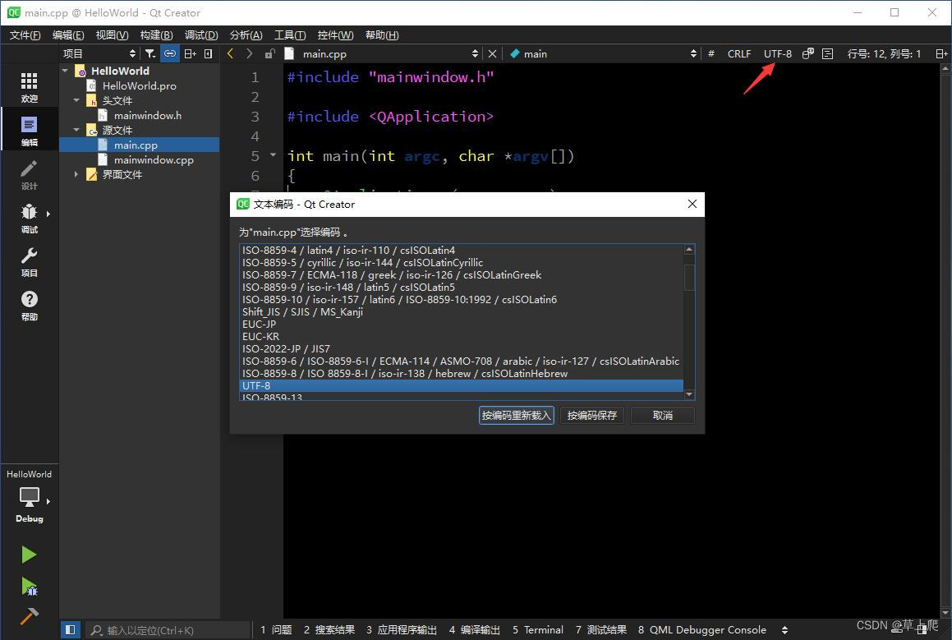Close the main.cpp document with X
Viewport: 952px width, 640px height.
(492, 54)
